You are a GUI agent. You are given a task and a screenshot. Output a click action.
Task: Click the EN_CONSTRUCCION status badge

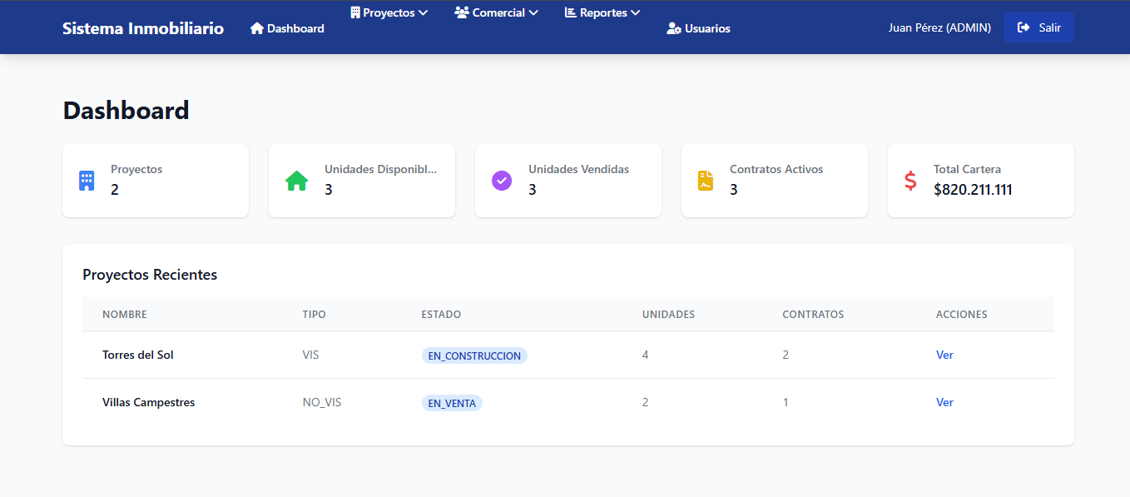[474, 355]
